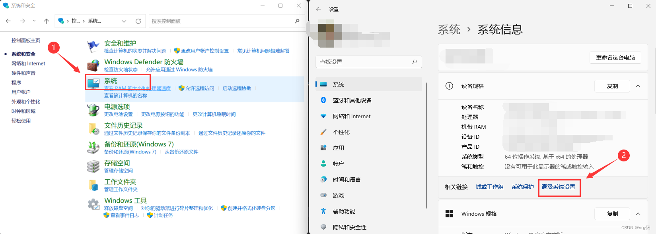The height and width of the screenshot is (234, 656).
Task: Click the change User Account Control settings link
Action: pos(205,51)
